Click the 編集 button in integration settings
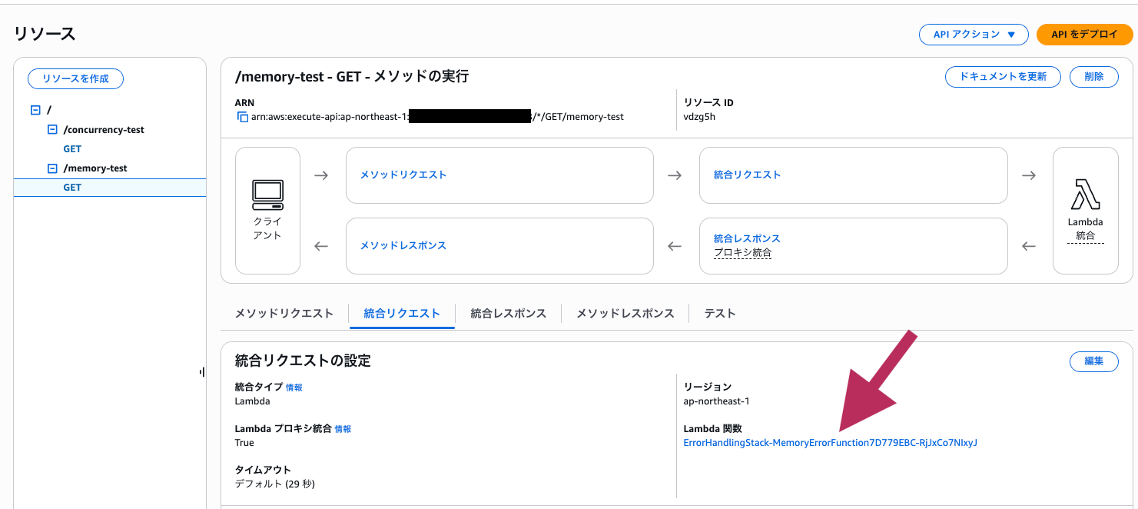Viewport: 1138px width, 509px height. (1094, 361)
